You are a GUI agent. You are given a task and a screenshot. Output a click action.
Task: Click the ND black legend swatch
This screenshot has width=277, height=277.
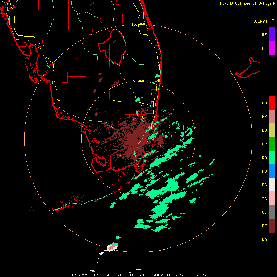point(272,239)
